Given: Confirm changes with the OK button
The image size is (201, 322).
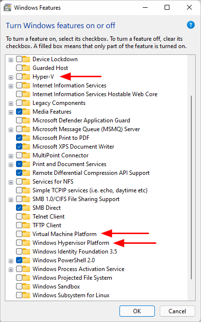Looking at the screenshot, I should [137, 311].
